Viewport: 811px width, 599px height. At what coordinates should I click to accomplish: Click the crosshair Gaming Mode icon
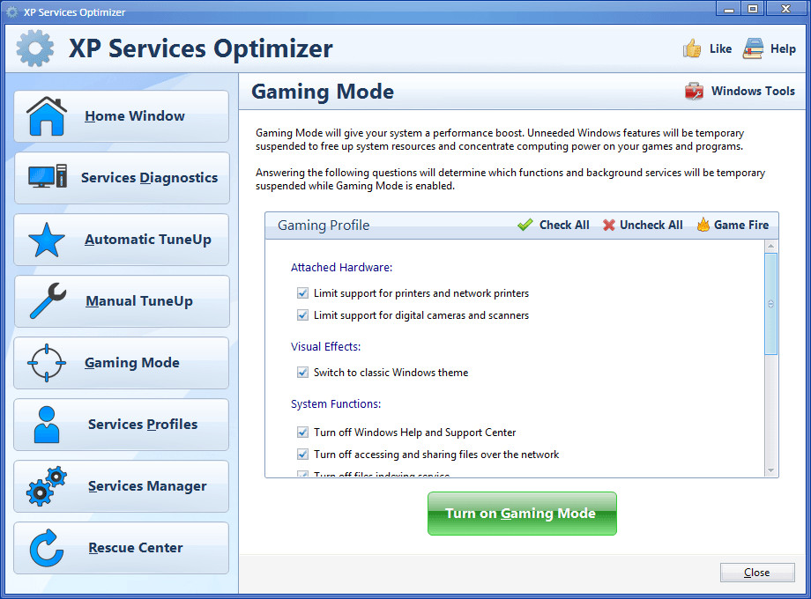47,363
